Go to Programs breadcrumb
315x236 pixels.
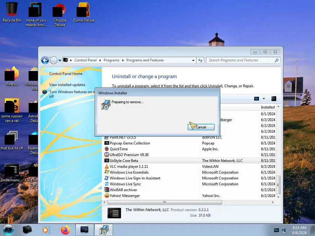click(111, 60)
